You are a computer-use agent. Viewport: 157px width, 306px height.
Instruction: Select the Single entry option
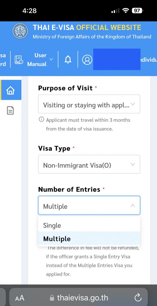89,226
